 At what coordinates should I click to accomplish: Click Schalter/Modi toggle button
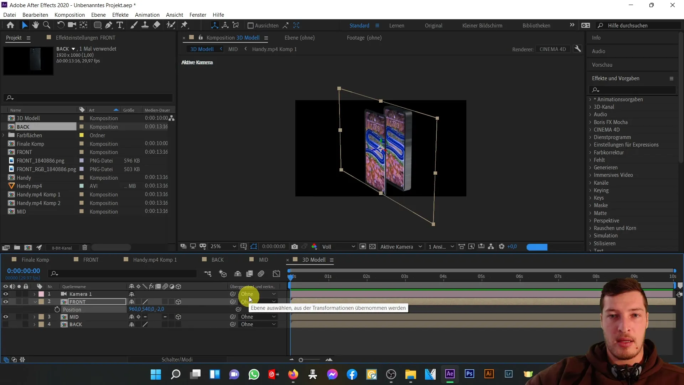(x=177, y=360)
